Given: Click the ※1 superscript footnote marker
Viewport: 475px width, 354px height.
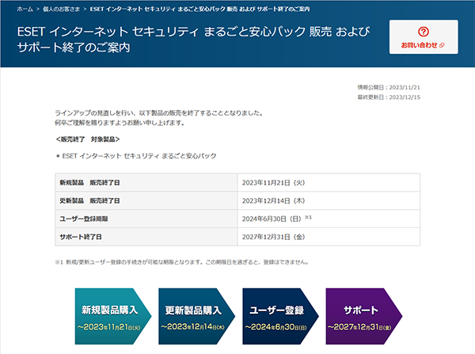Looking at the screenshot, I should pos(308,217).
